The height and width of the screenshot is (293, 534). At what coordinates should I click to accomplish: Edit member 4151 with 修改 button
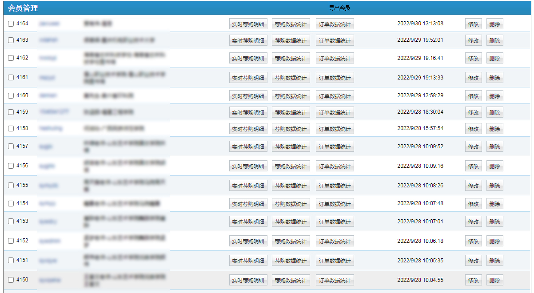473,261
